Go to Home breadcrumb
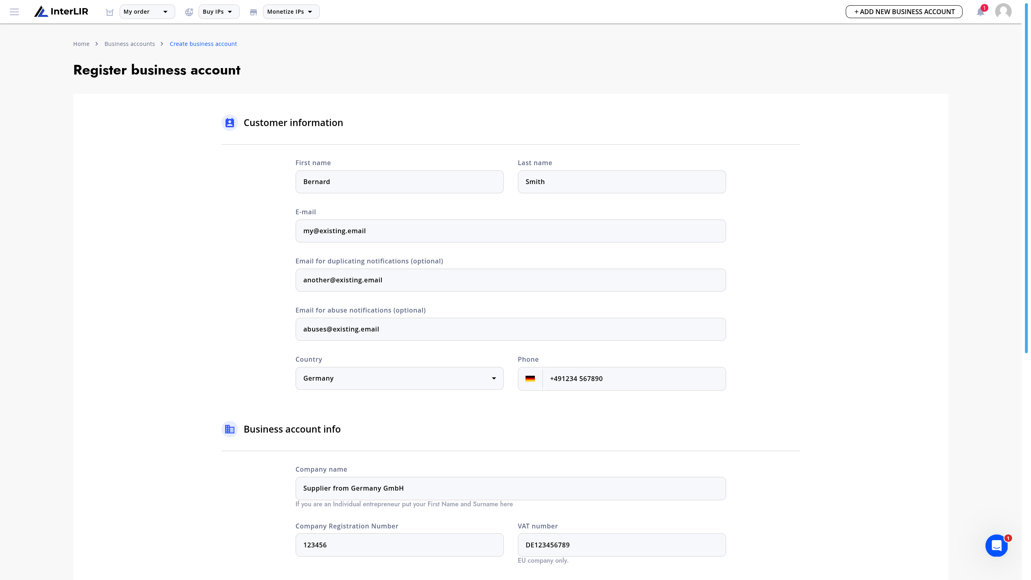Screen dimensions: 1031x580 click(81, 44)
